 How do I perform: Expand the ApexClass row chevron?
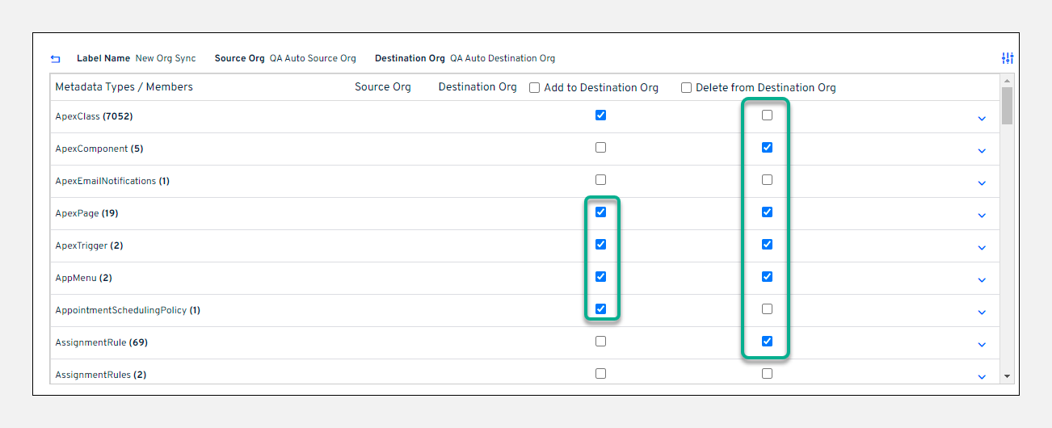click(982, 119)
